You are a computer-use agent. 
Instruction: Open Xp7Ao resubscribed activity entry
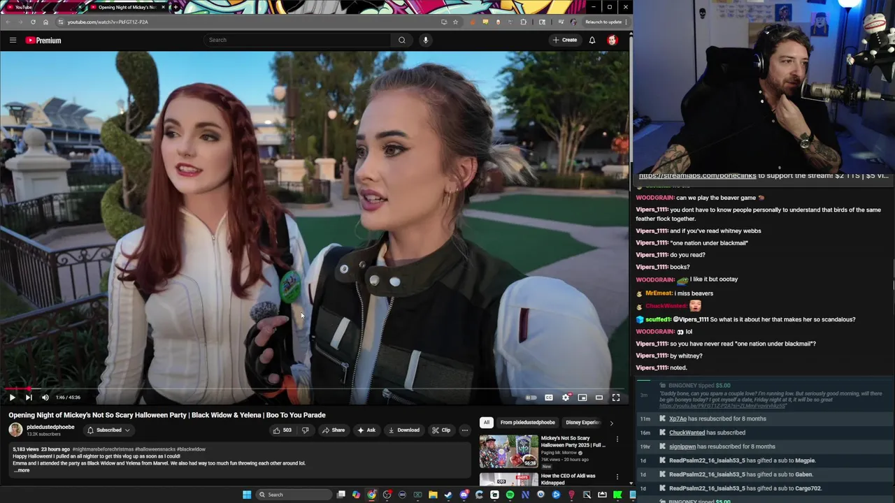[762, 418]
